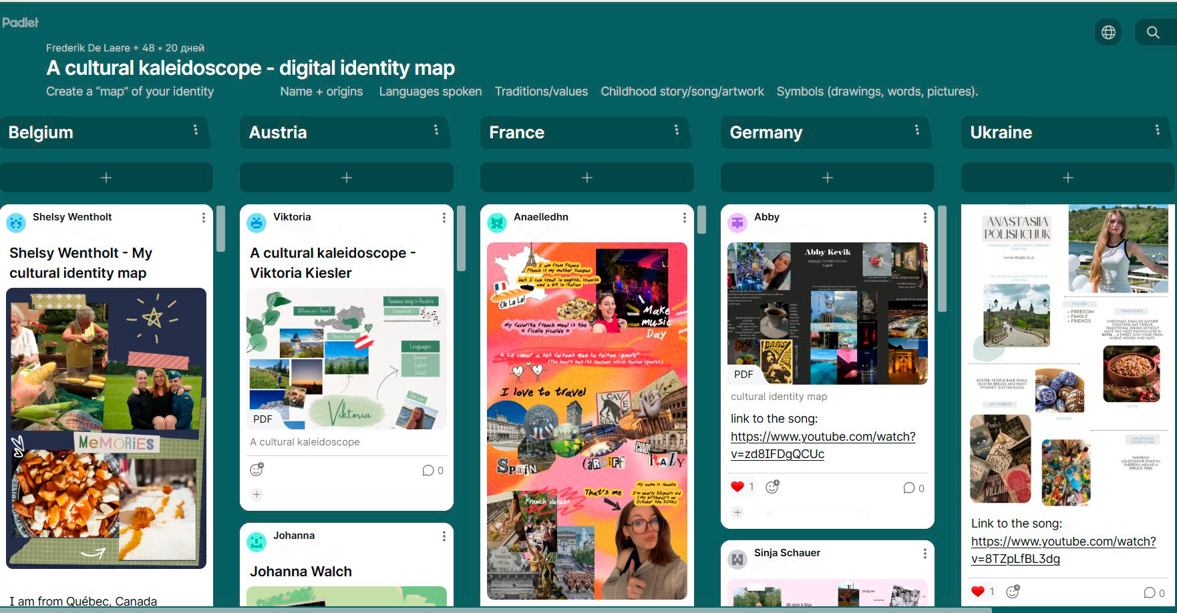Toggle the heart like on Ukraine post
Image resolution: width=1177 pixels, height=613 pixels.
978,592
